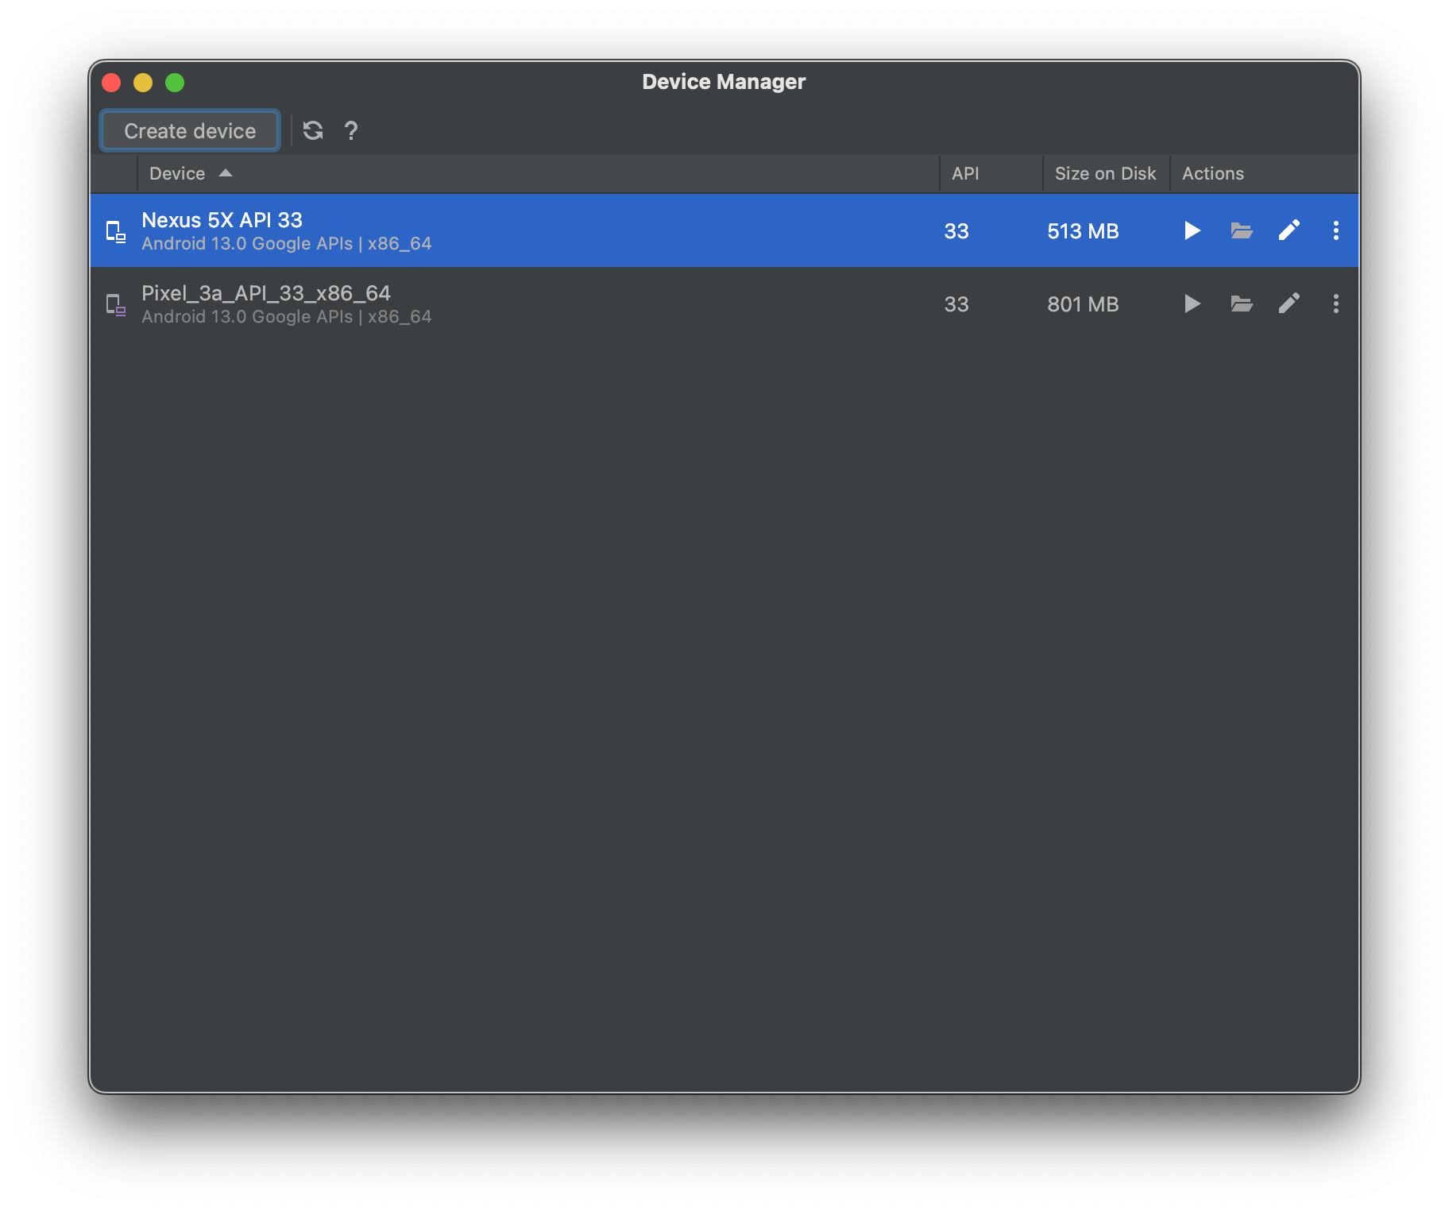Image resolution: width=1449 pixels, height=1211 pixels.
Task: Open Pixel_3a folder on disk
Action: pos(1241,304)
